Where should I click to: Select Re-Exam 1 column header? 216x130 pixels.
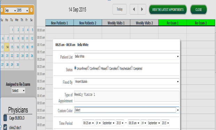[172, 23]
